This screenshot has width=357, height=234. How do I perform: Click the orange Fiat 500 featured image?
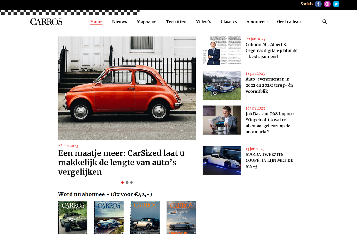pos(127,88)
